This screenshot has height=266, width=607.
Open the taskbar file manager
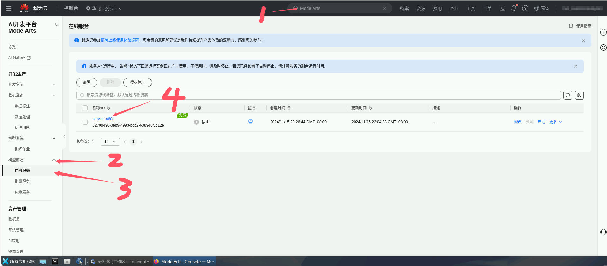click(67, 262)
